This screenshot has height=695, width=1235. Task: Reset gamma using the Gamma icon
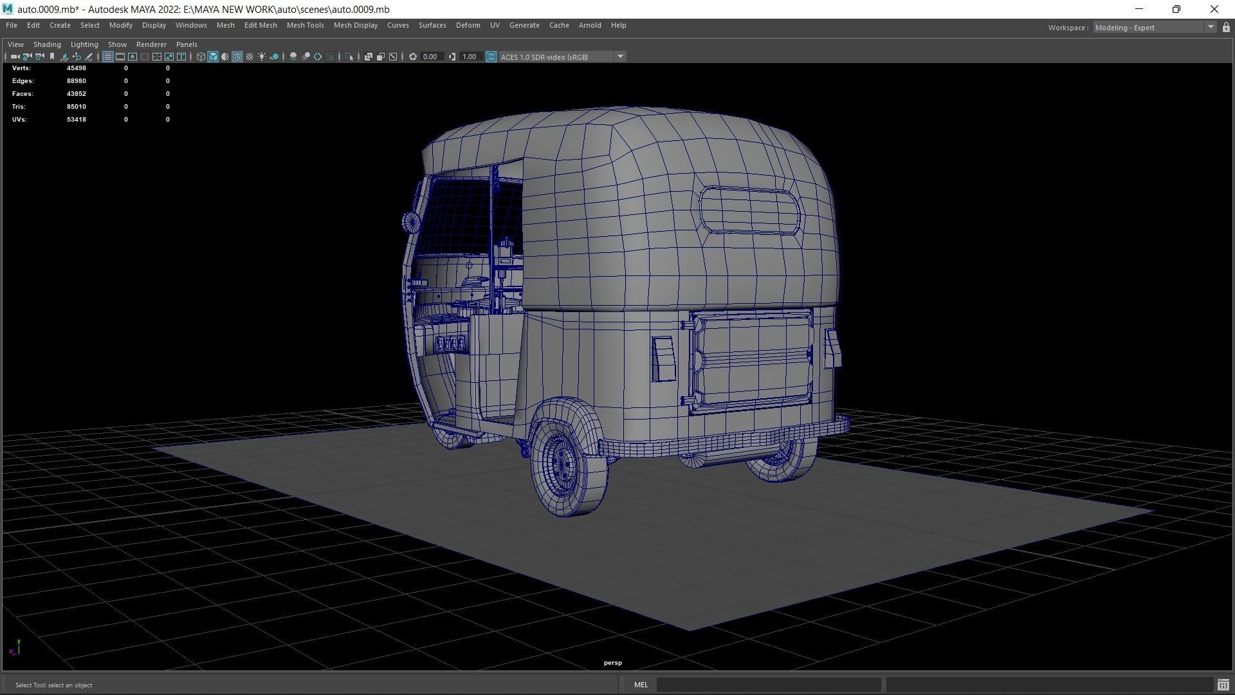pos(452,57)
